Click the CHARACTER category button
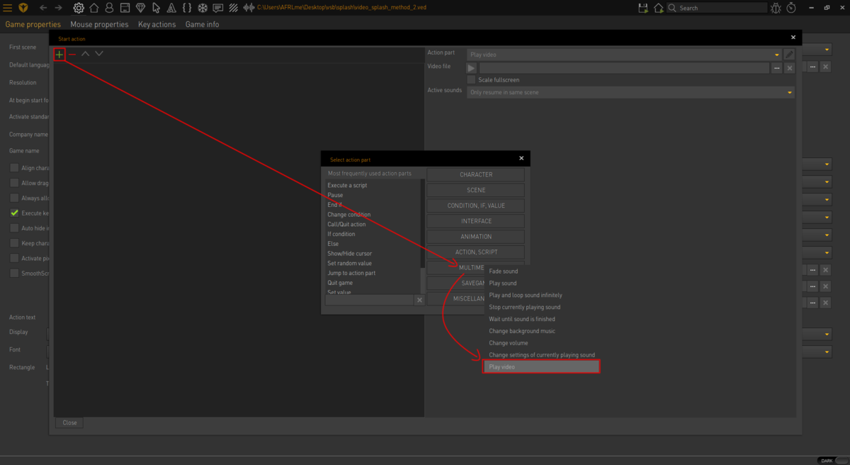Viewport: 850px width, 465px height. (476, 174)
